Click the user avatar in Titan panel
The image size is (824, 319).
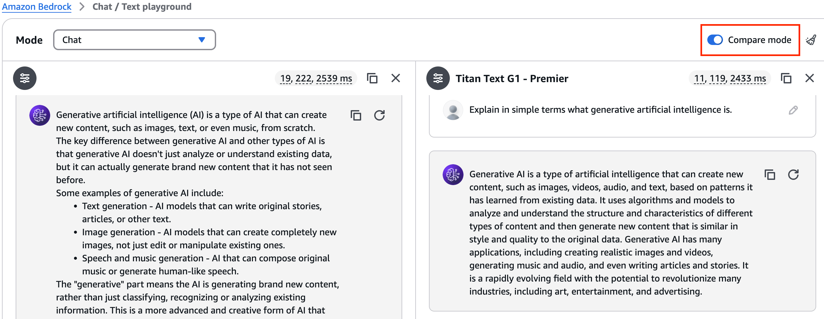pos(453,110)
